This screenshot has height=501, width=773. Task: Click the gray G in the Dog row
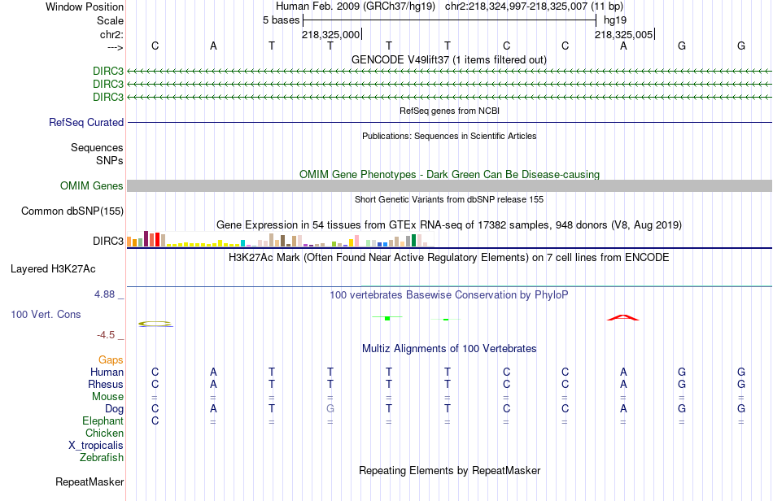pyautogui.click(x=330, y=409)
